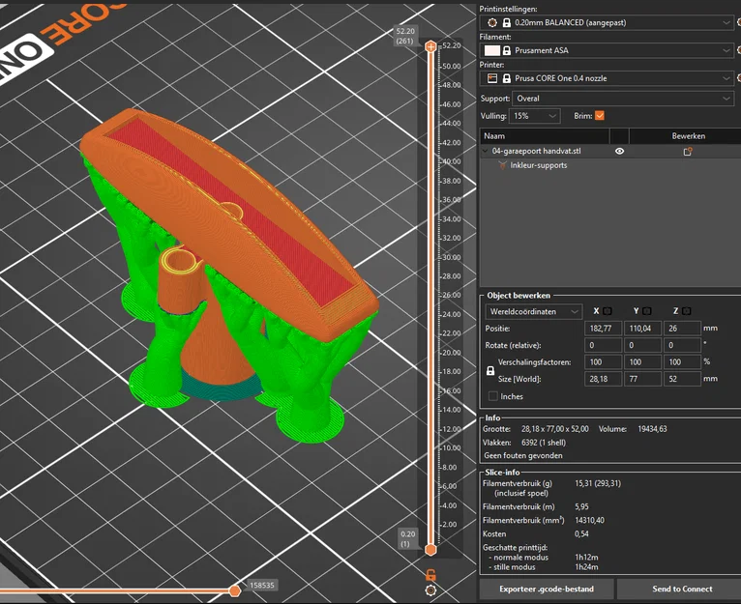Open the Printer preset dropdown arrow
Screen dimensions: 741x604
(726, 78)
